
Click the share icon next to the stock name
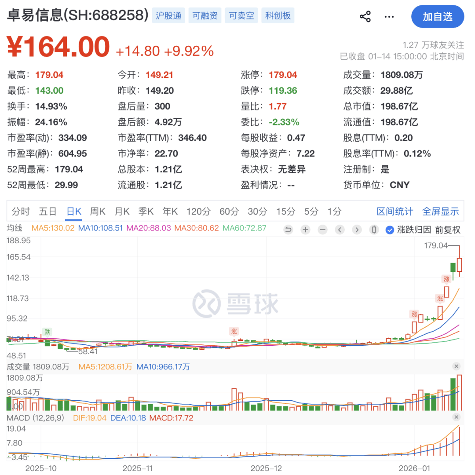click(365, 16)
